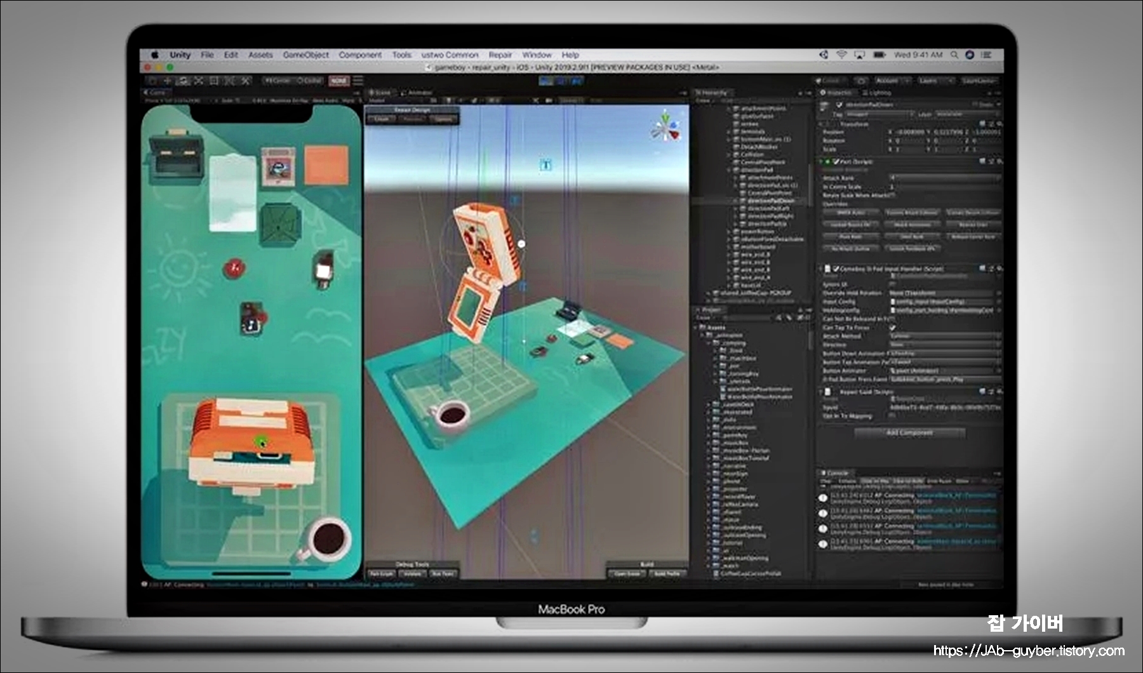
Task: Uncheck Can Tap To Force
Action: tap(892, 328)
